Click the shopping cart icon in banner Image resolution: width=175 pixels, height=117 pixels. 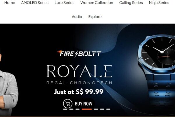68,104
